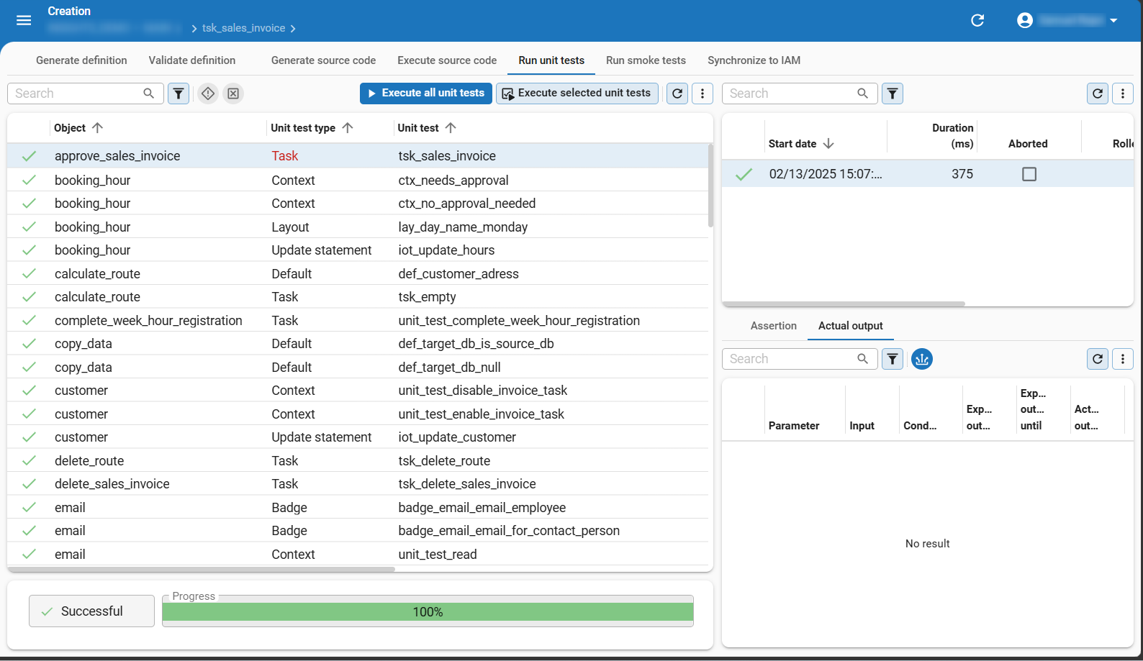The width and height of the screenshot is (1143, 661).
Task: Select the approve_sales_invoice row
Action: pos(358,156)
